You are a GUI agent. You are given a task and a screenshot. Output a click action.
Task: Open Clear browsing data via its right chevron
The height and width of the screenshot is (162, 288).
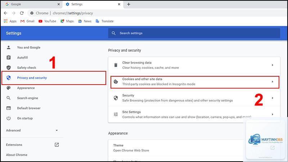[273, 65]
